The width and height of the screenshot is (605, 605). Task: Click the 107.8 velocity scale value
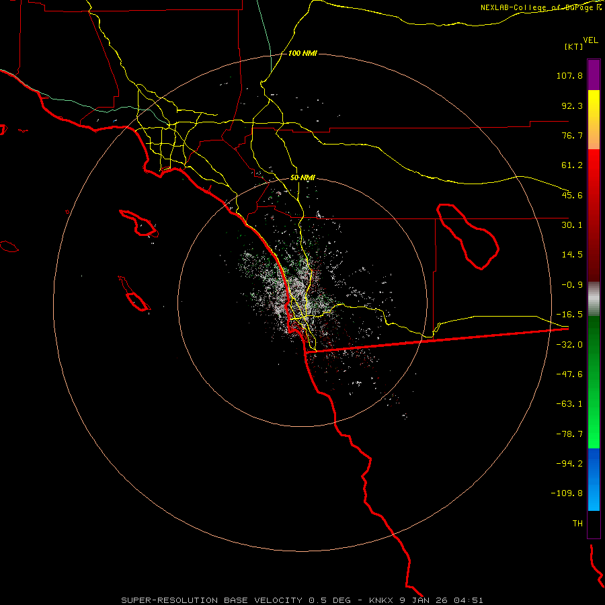pyautogui.click(x=569, y=75)
